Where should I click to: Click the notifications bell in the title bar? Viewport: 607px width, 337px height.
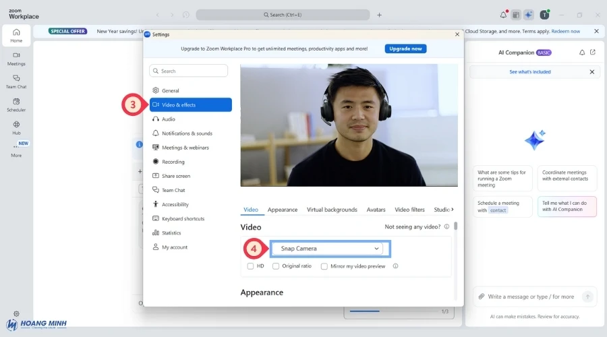tap(503, 14)
